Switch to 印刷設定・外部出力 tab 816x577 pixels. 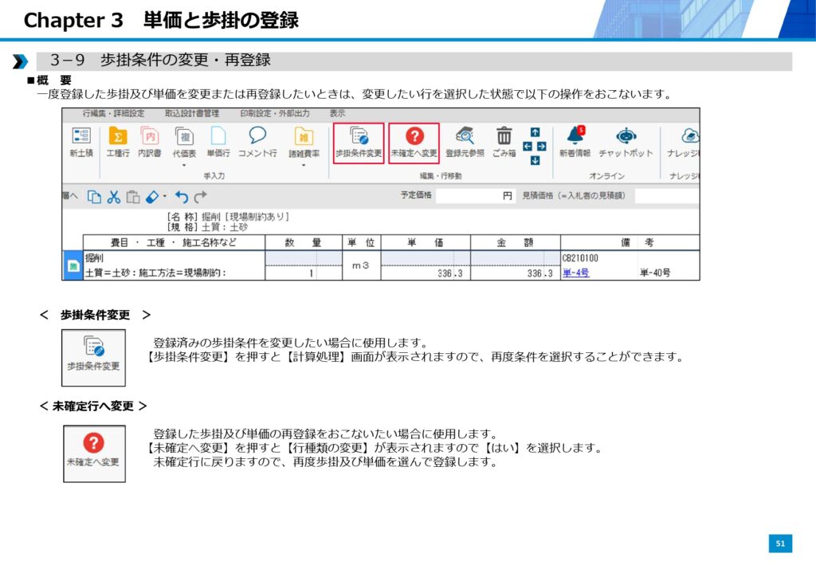pos(276,114)
